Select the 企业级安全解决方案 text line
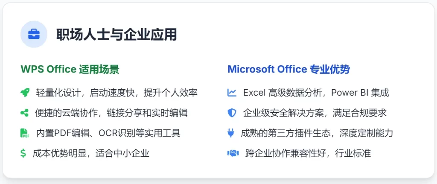437x184 pixels. point(315,113)
